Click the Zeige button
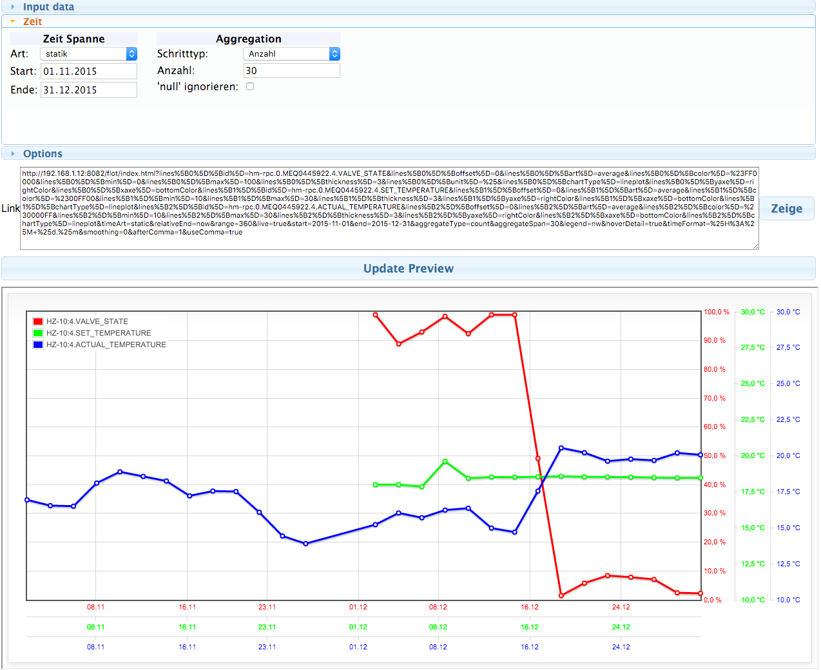821x670 pixels. pyautogui.click(x=787, y=209)
